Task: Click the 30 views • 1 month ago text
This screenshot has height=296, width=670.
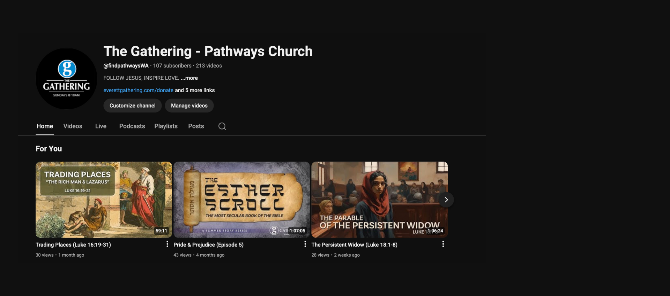Action: pyautogui.click(x=60, y=255)
